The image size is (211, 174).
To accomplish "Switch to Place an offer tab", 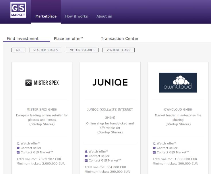I will point(69,38).
